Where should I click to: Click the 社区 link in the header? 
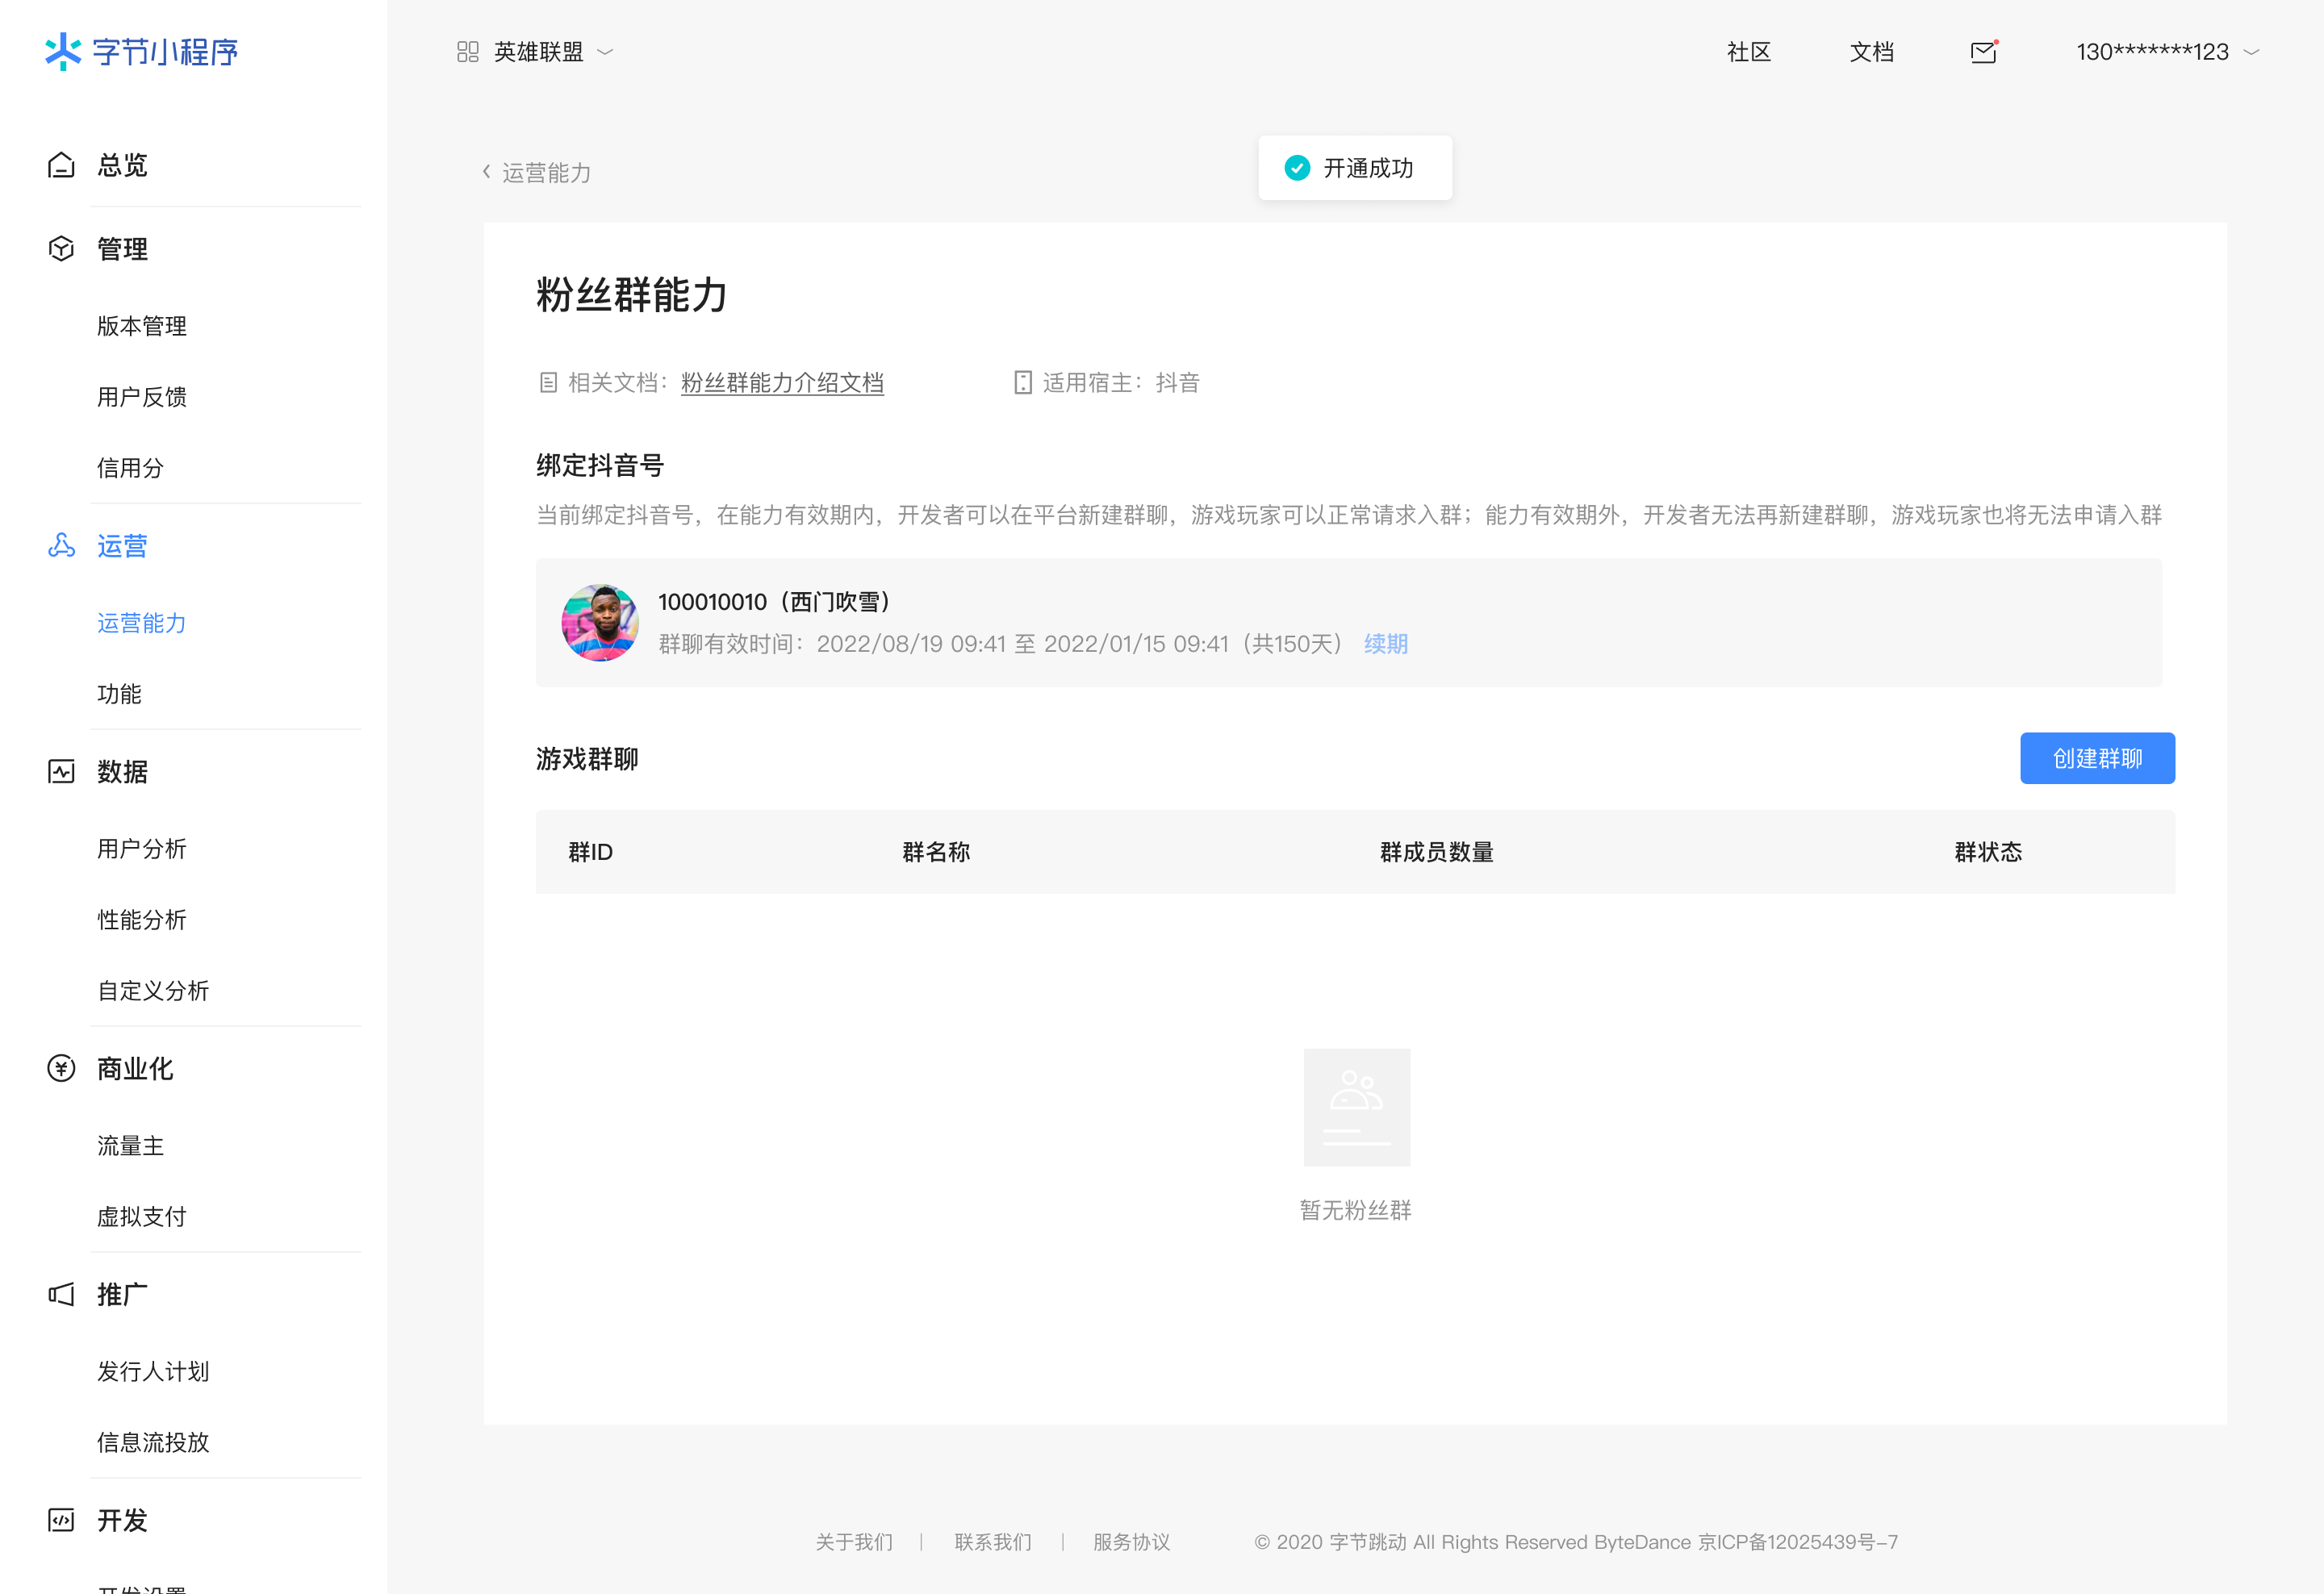1749,52
